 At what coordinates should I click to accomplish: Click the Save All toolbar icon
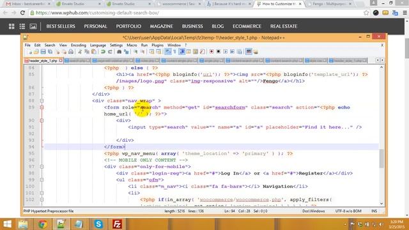[50, 52]
